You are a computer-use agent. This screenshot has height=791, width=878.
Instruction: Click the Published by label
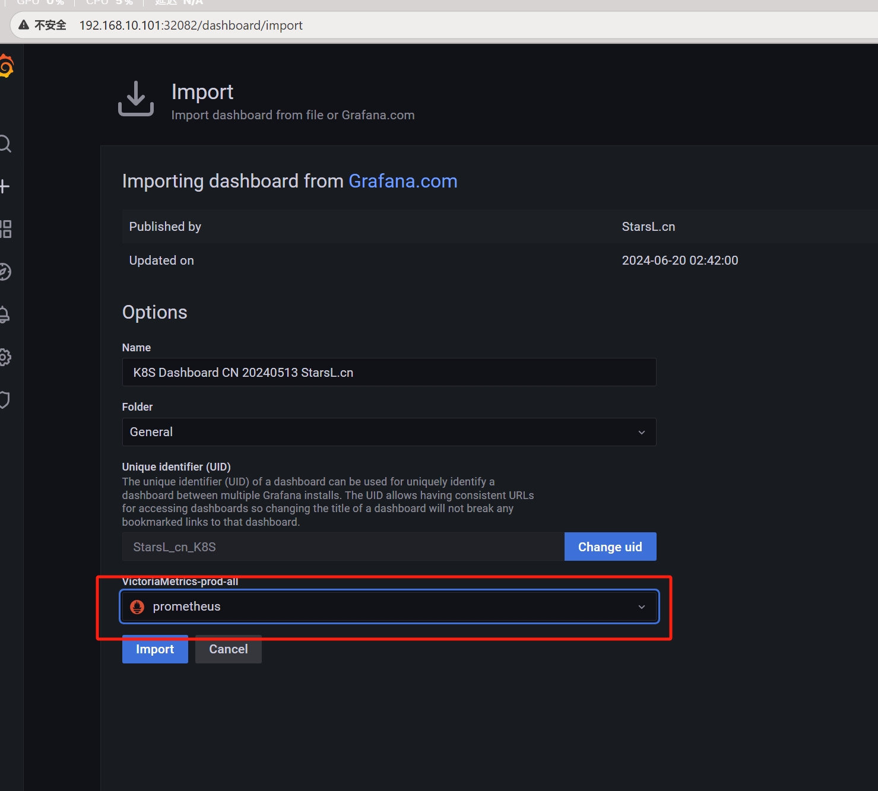click(x=165, y=227)
